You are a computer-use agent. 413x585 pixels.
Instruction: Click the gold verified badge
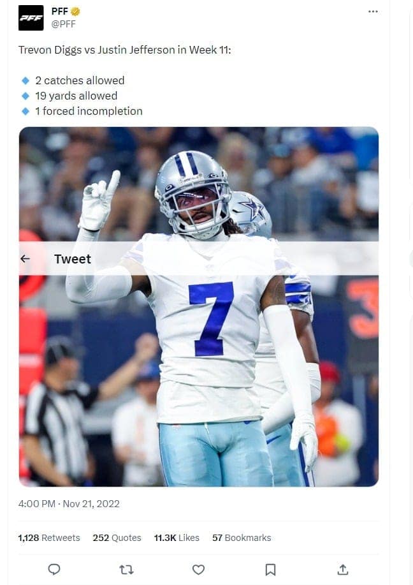tap(75, 12)
